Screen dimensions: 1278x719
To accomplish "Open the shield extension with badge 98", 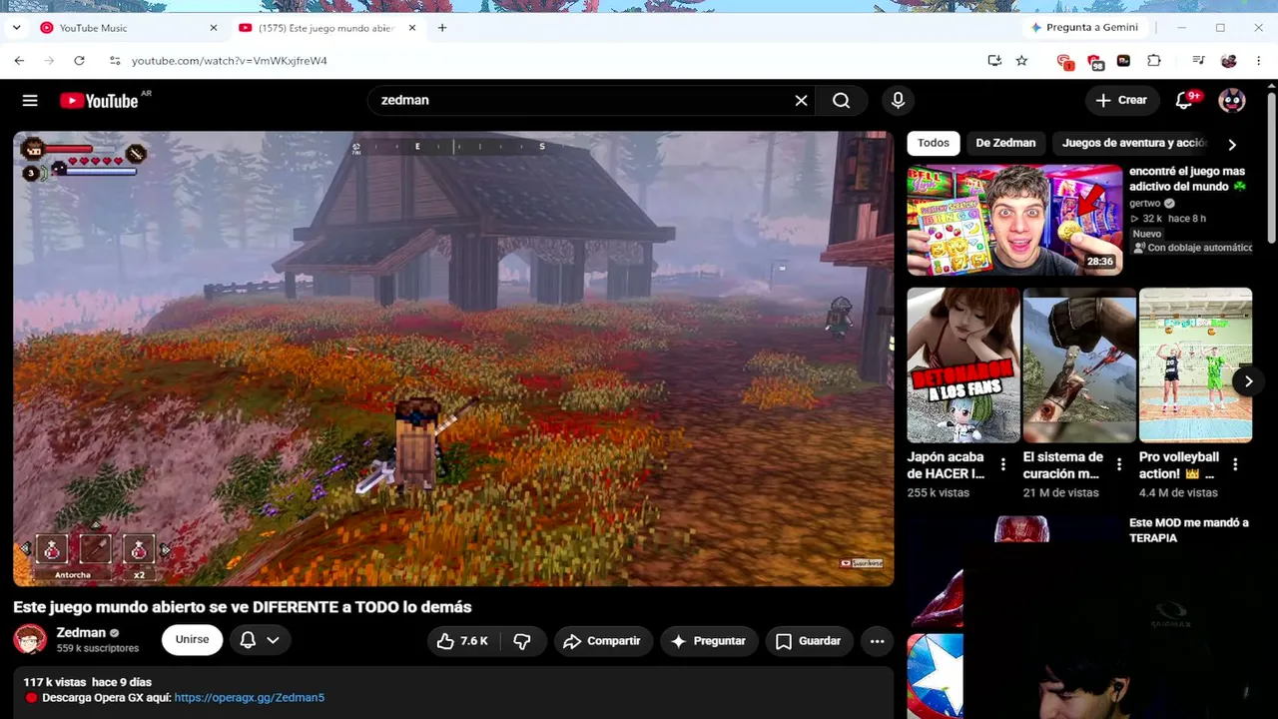I will (x=1095, y=61).
